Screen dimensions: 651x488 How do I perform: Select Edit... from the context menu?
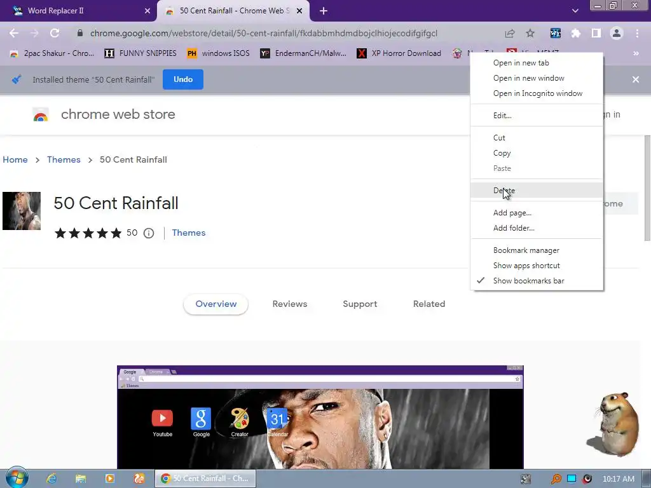tap(537, 116)
